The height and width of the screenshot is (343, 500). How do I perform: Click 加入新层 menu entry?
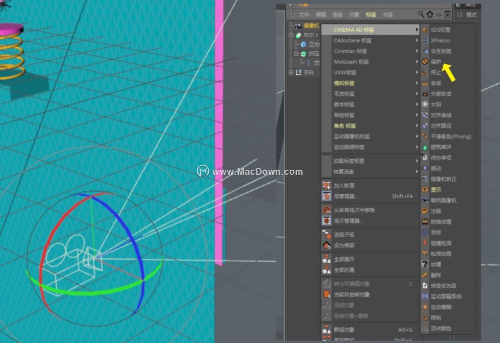[x=370, y=185]
